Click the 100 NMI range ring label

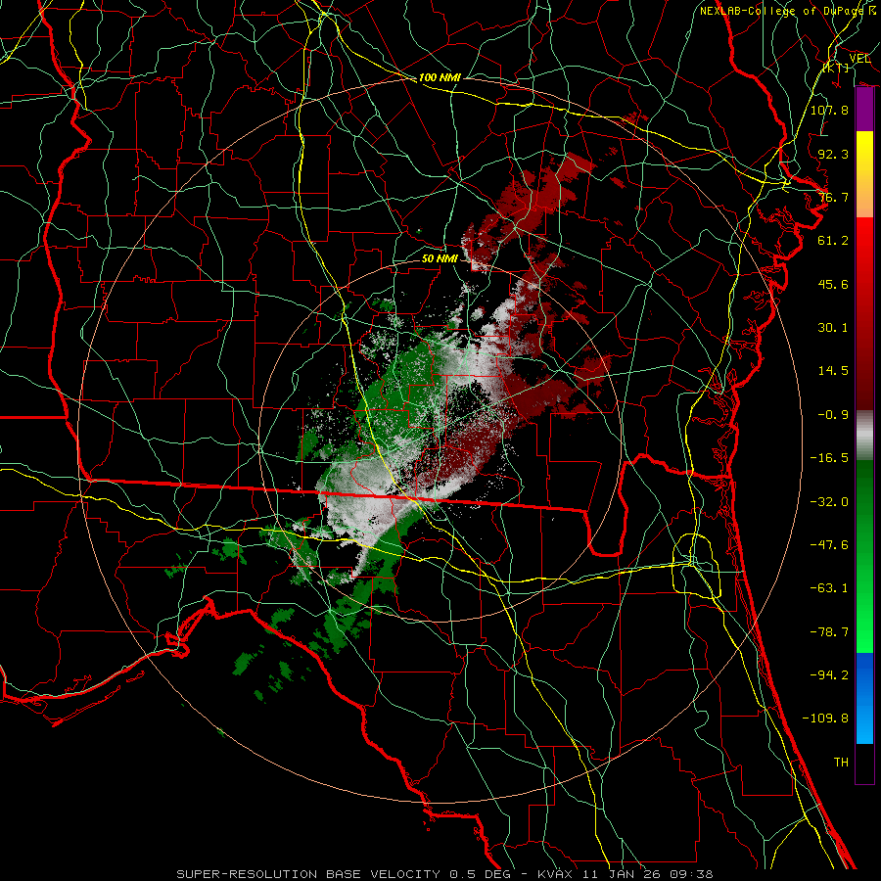pos(440,77)
